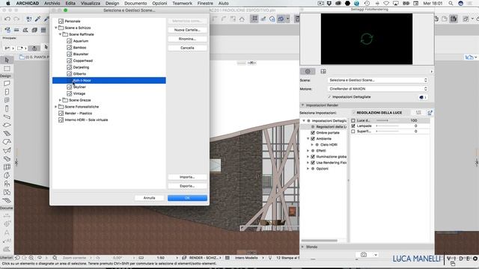Adjust the Superfi... intensity slider
479x269 pixels.
pyautogui.click(x=388, y=132)
